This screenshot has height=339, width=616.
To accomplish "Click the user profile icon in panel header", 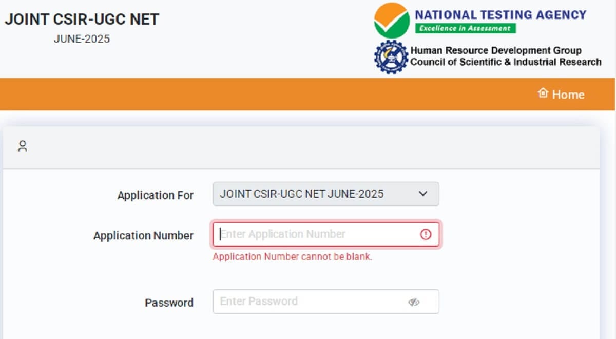I will [22, 146].
